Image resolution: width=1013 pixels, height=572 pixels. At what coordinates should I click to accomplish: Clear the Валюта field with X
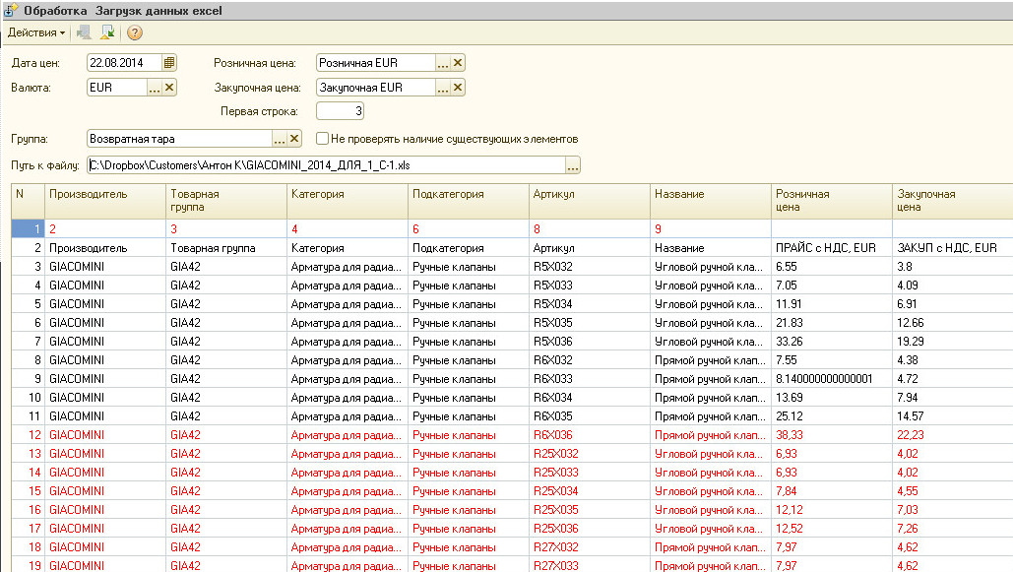click(169, 88)
